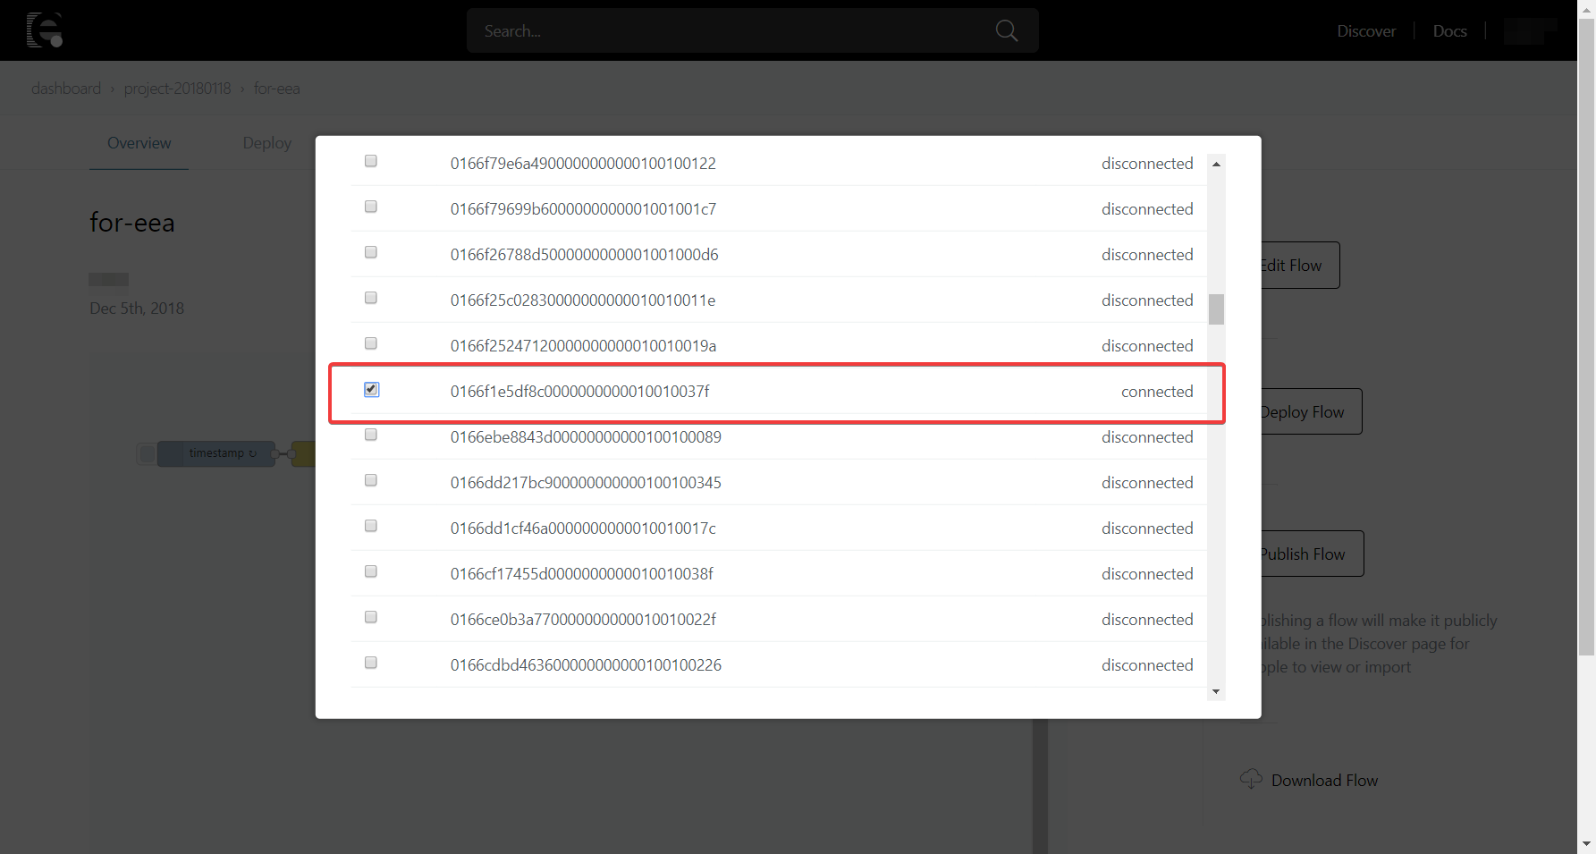The image size is (1596, 854).
Task: Click the enebular logo in the top bar
Action: [x=44, y=30]
